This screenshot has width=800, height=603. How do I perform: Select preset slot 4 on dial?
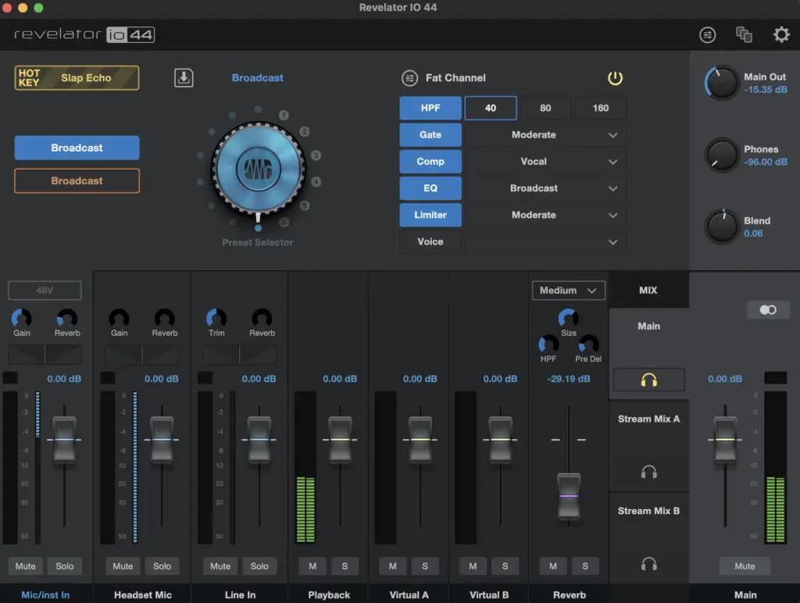316,182
